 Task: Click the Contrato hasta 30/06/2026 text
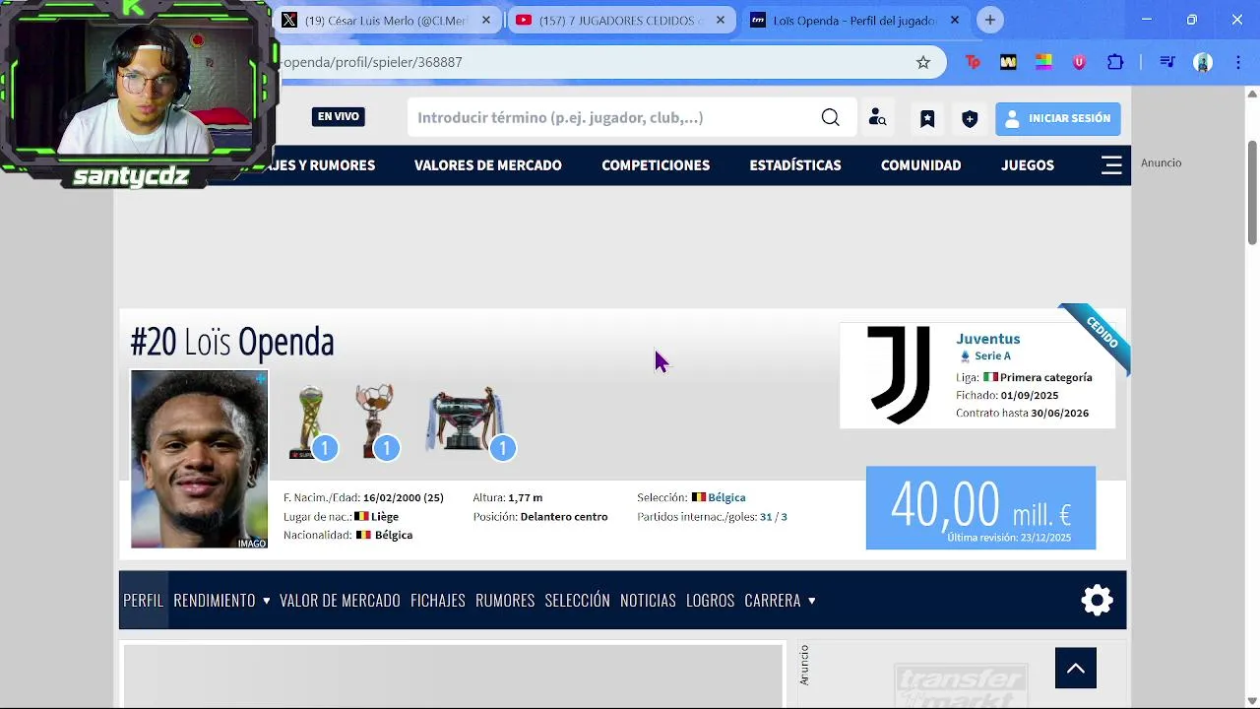1022,414
